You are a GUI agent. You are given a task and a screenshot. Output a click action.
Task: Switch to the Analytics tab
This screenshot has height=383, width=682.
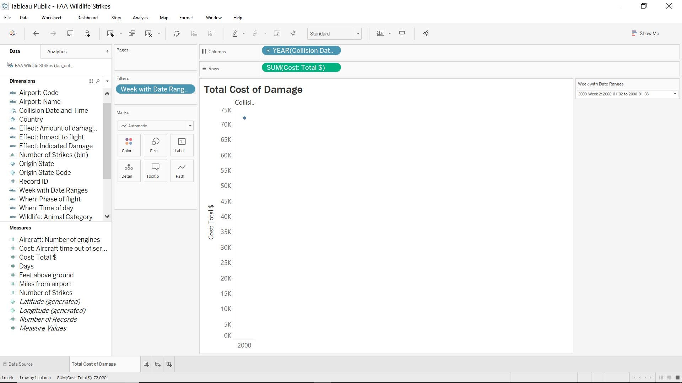tap(57, 52)
